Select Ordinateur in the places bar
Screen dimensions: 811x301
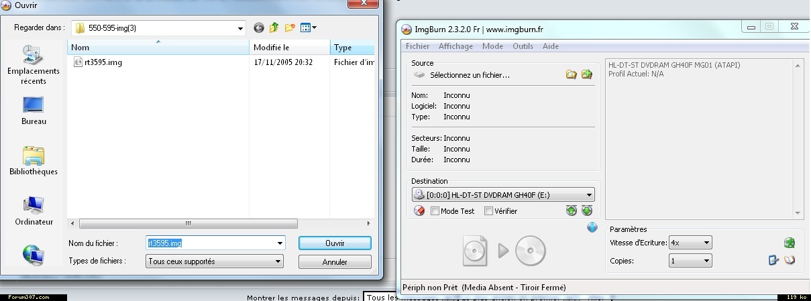coord(34,211)
